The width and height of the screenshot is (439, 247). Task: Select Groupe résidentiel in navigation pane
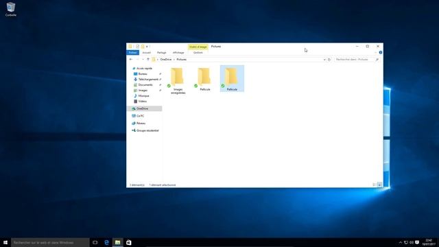coord(147,130)
